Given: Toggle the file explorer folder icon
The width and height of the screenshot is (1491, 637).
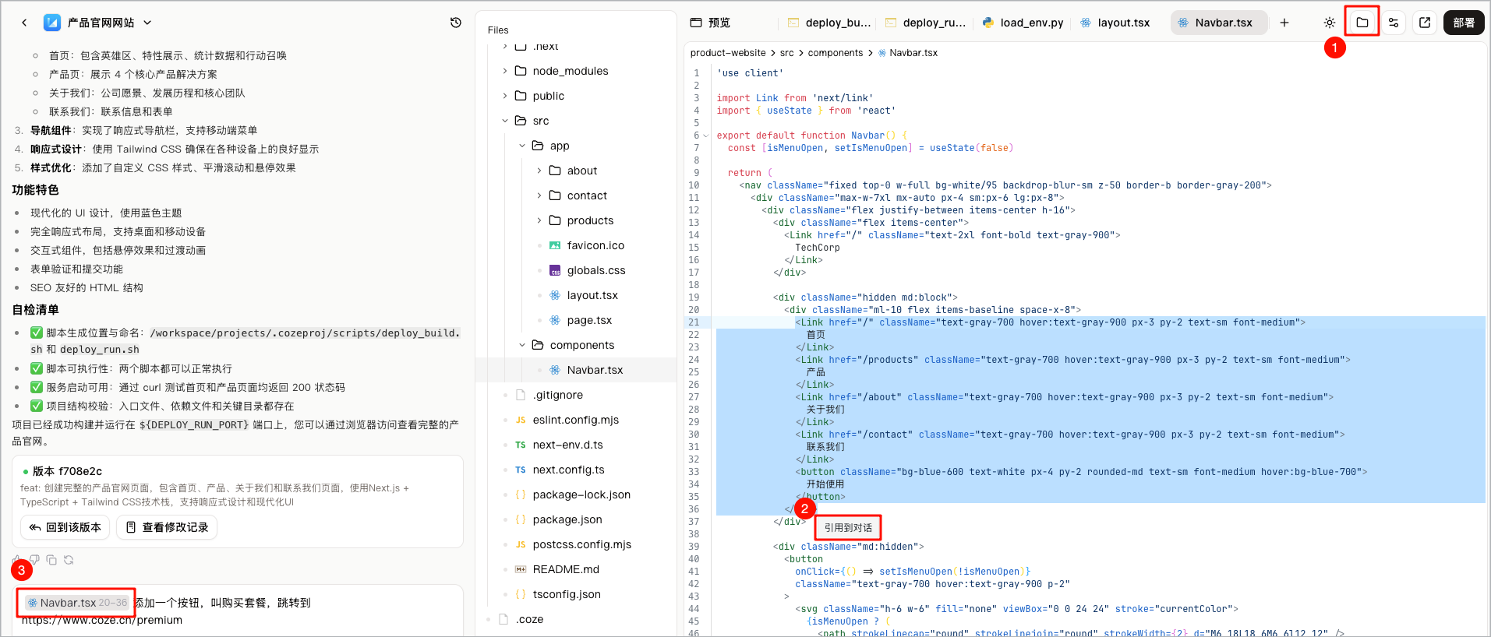Looking at the screenshot, I should [x=1362, y=23].
